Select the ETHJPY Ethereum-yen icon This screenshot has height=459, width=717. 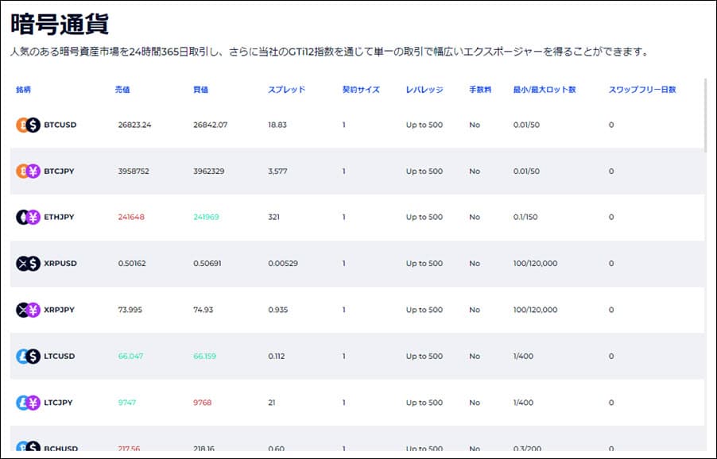click(28, 217)
